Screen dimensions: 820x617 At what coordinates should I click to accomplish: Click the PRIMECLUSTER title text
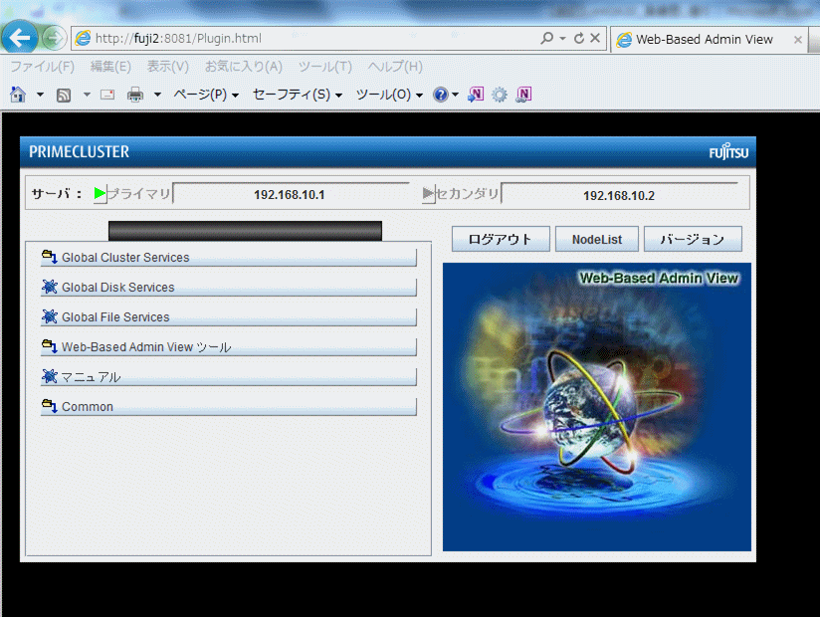pos(79,151)
